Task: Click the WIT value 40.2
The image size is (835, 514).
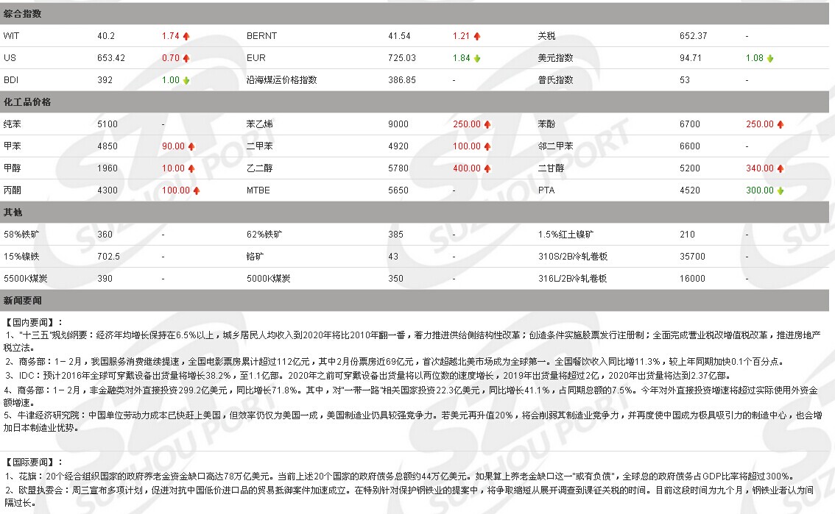Action: pos(106,36)
